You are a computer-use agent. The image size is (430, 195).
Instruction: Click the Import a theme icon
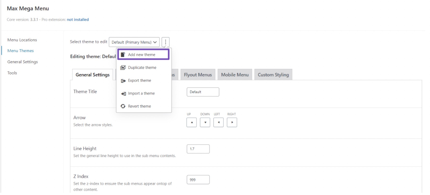pyautogui.click(x=123, y=94)
